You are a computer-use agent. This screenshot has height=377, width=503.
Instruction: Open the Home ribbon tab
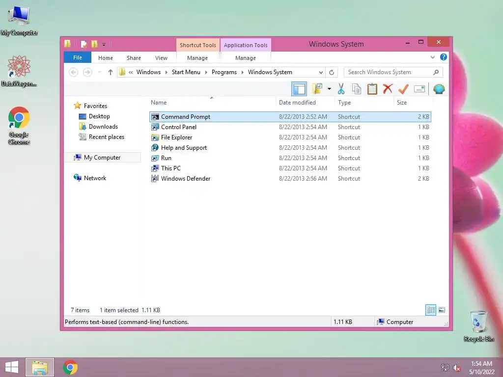point(106,58)
